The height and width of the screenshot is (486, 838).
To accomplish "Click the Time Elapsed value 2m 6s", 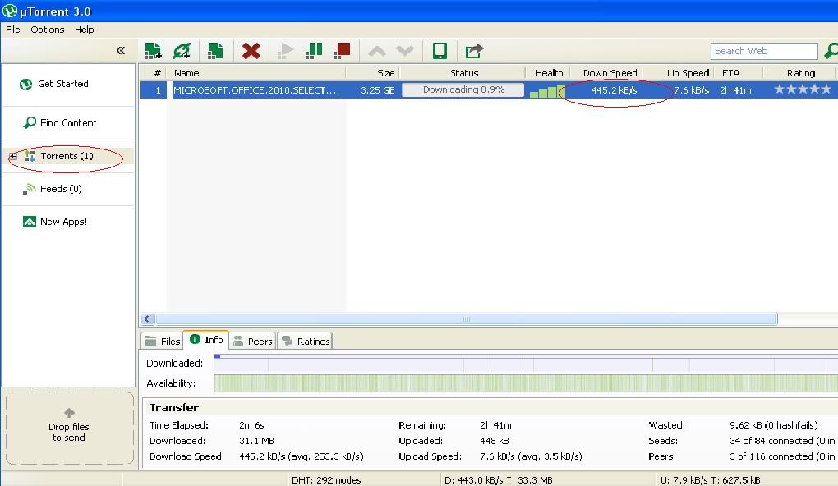I will pyautogui.click(x=251, y=425).
